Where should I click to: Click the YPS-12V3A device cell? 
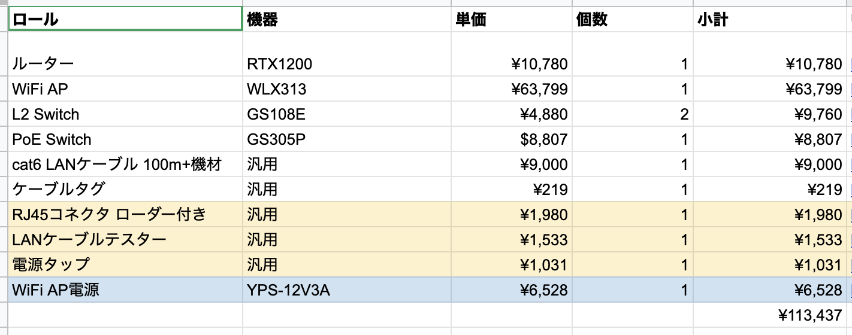[348, 290]
